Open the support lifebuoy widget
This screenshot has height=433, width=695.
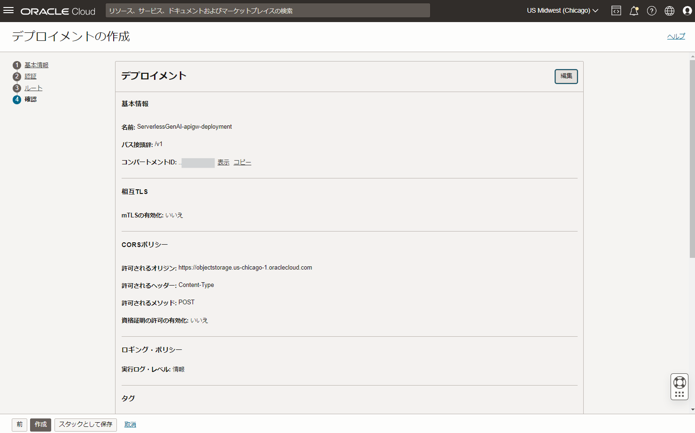point(680,387)
